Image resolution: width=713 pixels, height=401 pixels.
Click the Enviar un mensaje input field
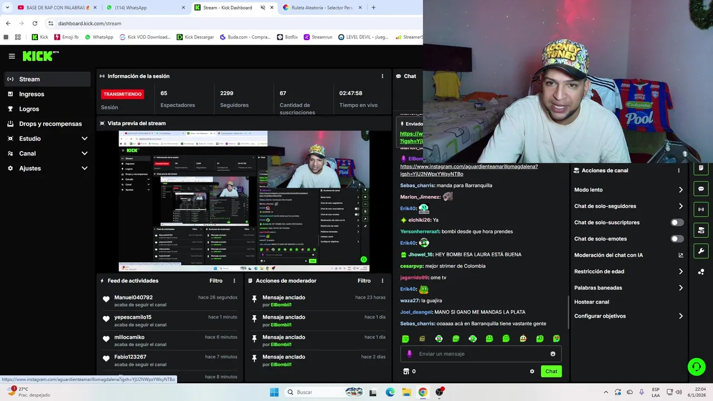click(x=480, y=354)
